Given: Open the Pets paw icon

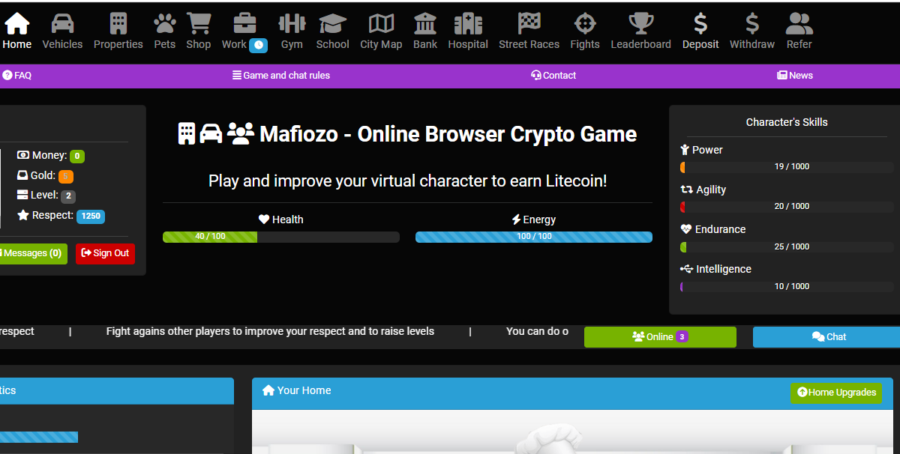Looking at the screenshot, I should tap(165, 23).
